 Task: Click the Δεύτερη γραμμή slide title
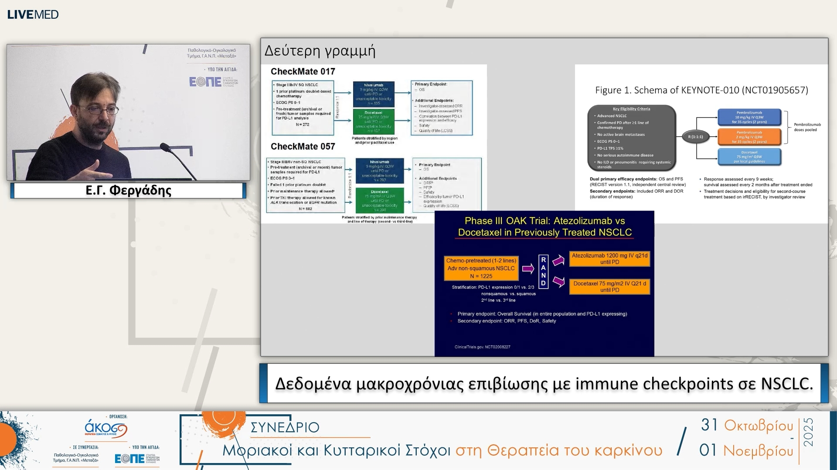(x=320, y=51)
